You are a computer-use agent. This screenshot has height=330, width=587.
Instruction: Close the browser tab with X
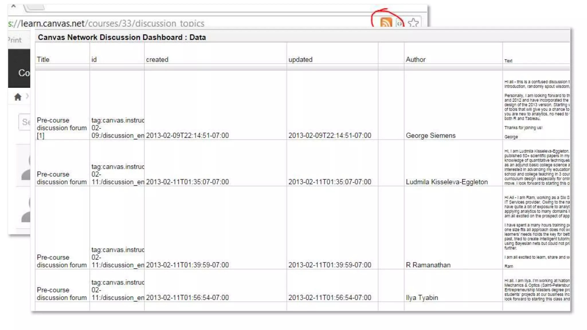13,6
